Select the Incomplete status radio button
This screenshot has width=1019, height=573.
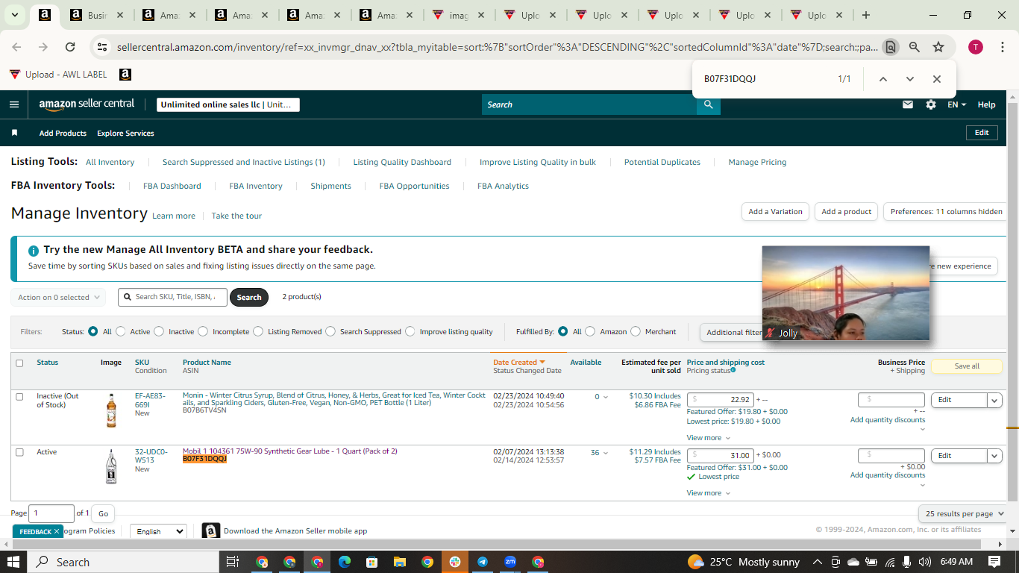pyautogui.click(x=204, y=331)
